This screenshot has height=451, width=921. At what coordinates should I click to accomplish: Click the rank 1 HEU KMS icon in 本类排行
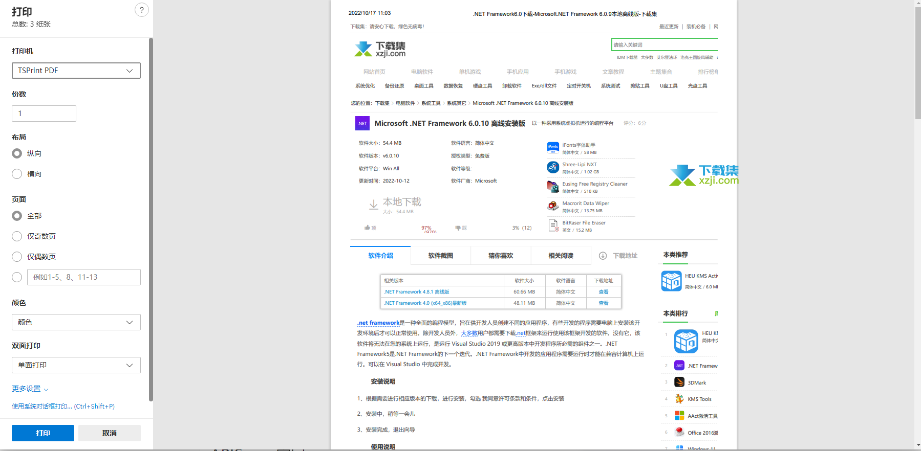tap(686, 342)
